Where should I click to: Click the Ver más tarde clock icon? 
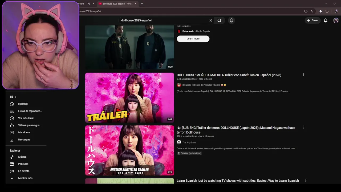[x=12, y=118]
